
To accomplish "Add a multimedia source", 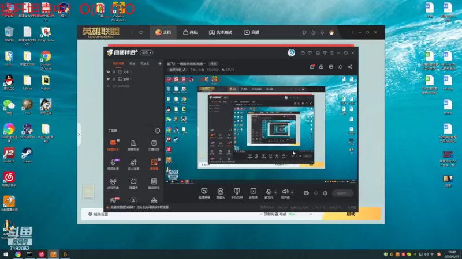I will tap(253, 193).
